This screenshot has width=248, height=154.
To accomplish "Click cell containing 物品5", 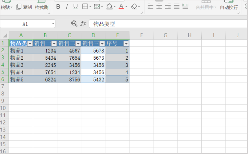I will click(x=21, y=79).
